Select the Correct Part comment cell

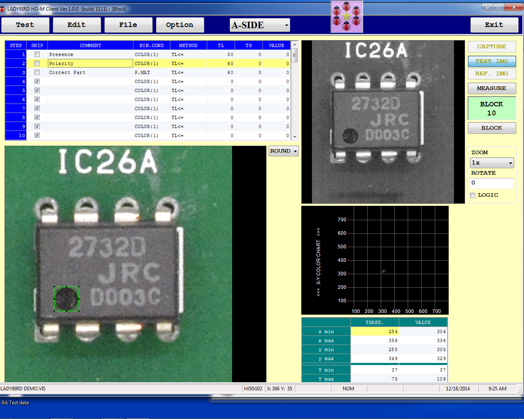(90, 72)
